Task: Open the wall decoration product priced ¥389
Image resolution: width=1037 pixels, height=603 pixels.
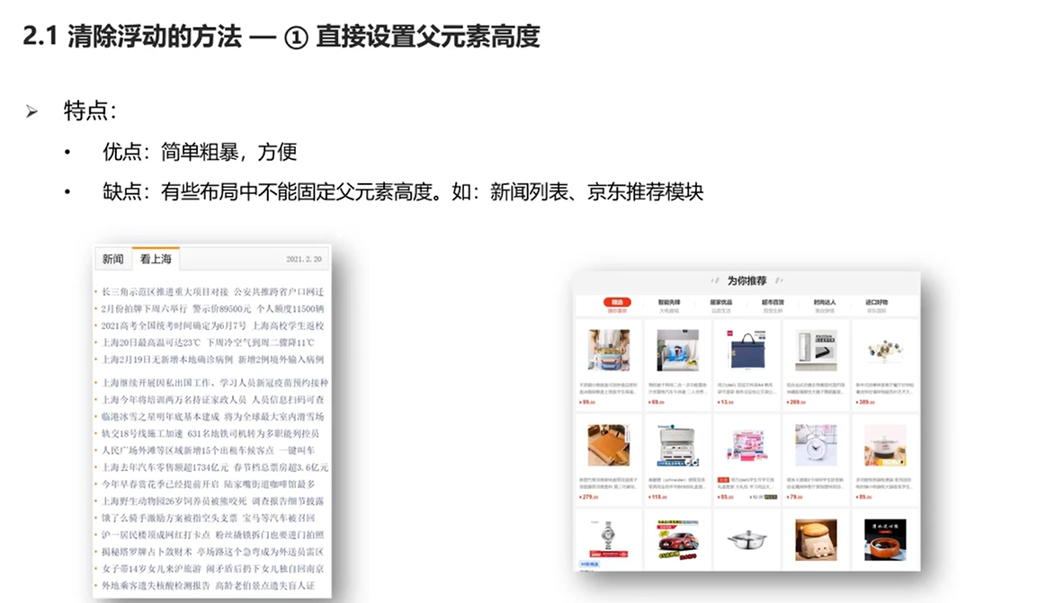Action: [x=885, y=350]
